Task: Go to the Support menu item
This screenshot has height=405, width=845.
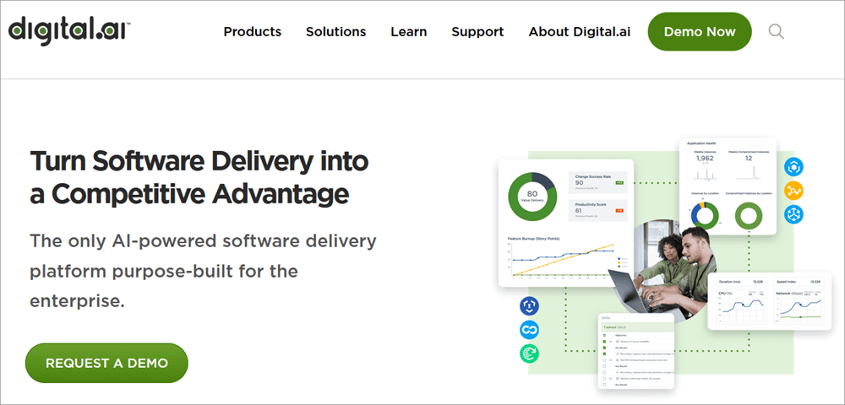Action: [x=477, y=32]
